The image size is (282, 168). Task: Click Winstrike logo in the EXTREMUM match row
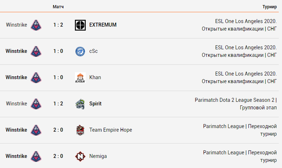tap(36, 25)
